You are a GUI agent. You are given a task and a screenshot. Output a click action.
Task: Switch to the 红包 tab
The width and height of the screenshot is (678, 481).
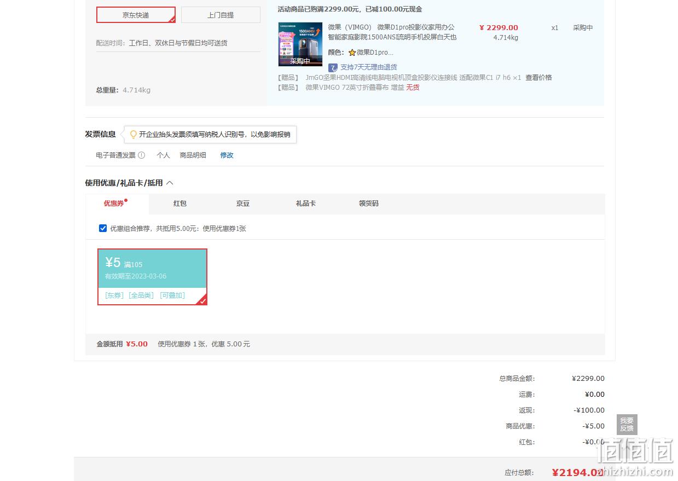tap(180, 204)
